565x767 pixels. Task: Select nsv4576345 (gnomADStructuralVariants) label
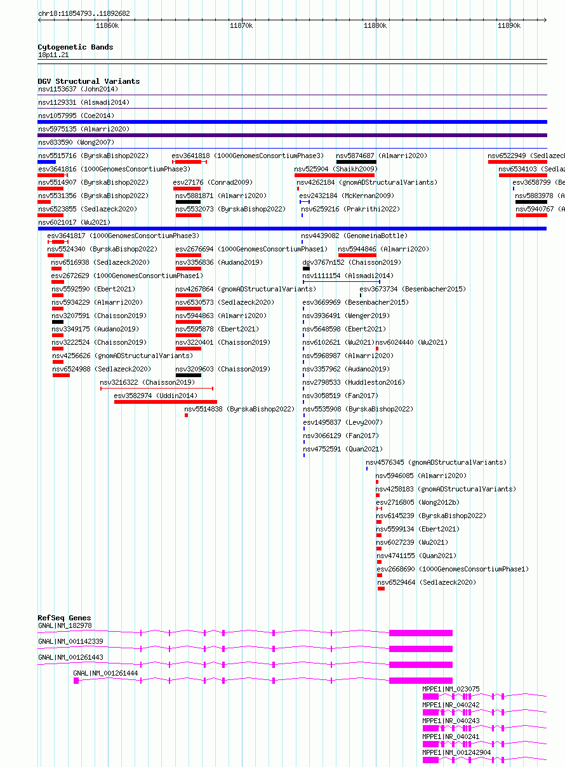[x=436, y=462]
